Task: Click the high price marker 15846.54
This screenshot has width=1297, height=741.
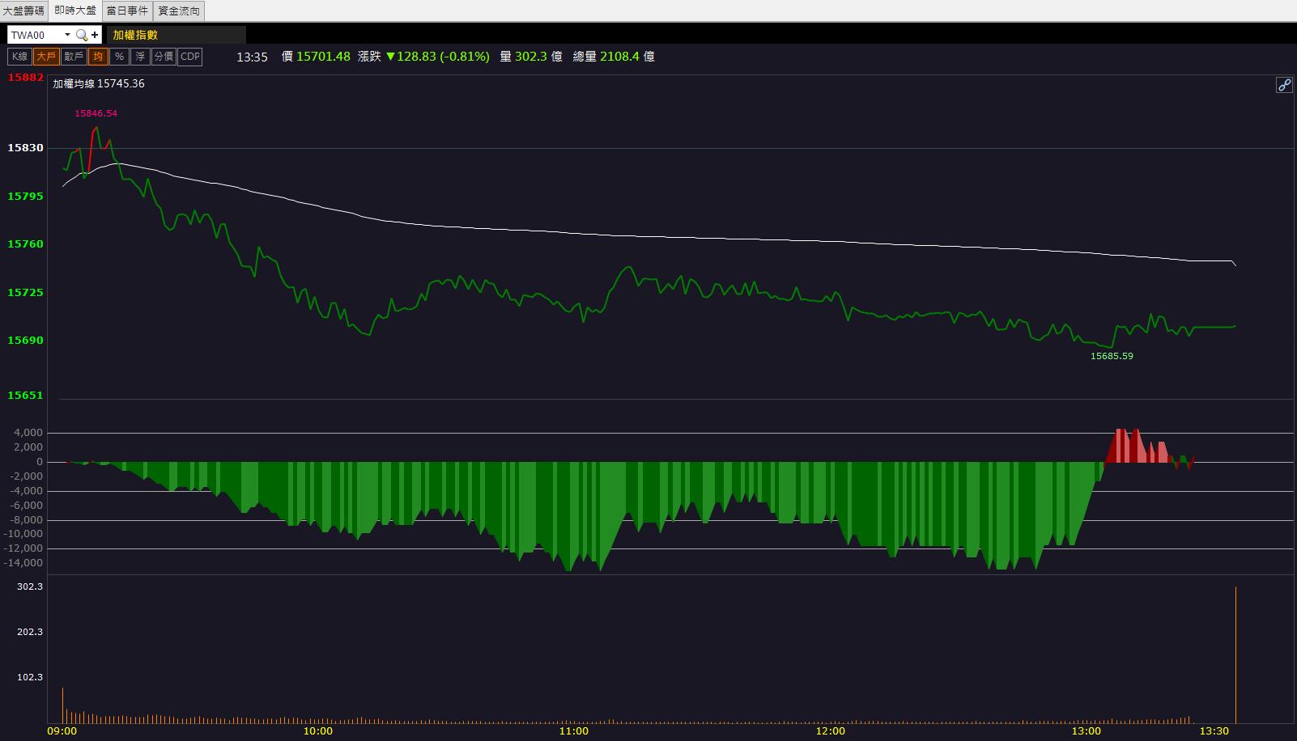Action: (x=96, y=113)
